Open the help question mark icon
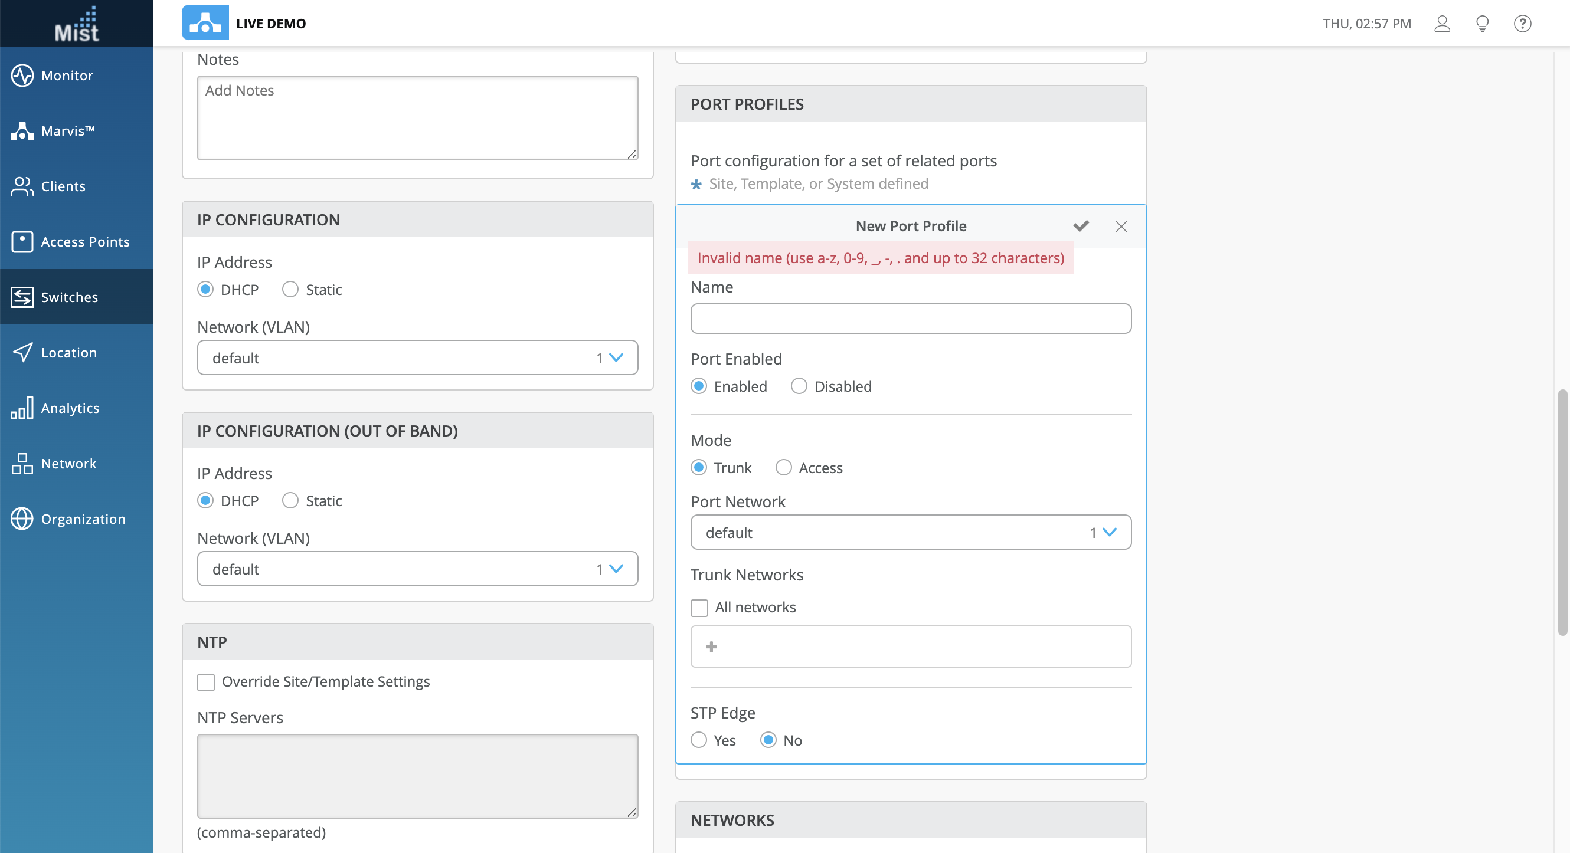Viewport: 1570px width, 853px height. coord(1522,24)
